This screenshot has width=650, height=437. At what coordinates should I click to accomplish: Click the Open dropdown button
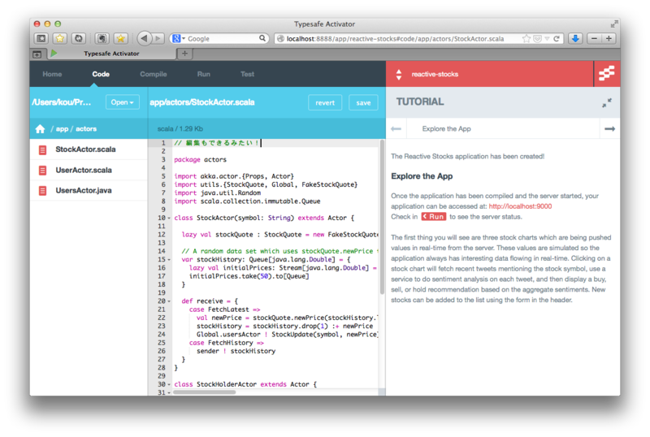pyautogui.click(x=123, y=102)
